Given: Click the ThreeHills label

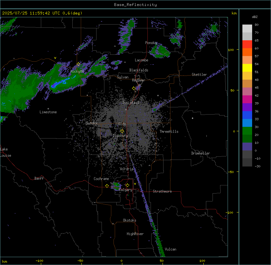Looking at the screenshot, I should [169, 132].
